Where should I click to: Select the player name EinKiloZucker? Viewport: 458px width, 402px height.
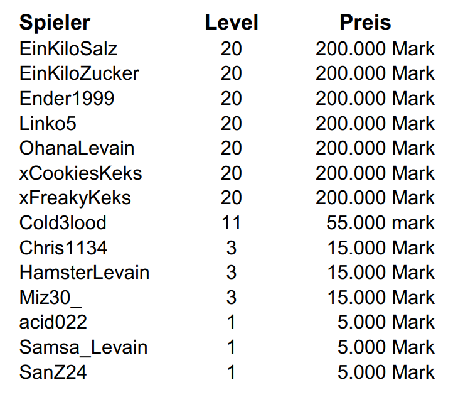(x=79, y=73)
